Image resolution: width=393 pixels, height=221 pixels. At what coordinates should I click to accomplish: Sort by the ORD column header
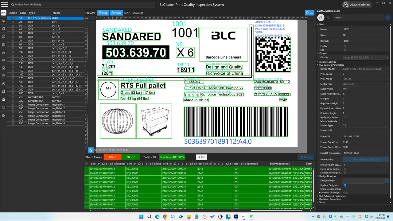(23, 13)
